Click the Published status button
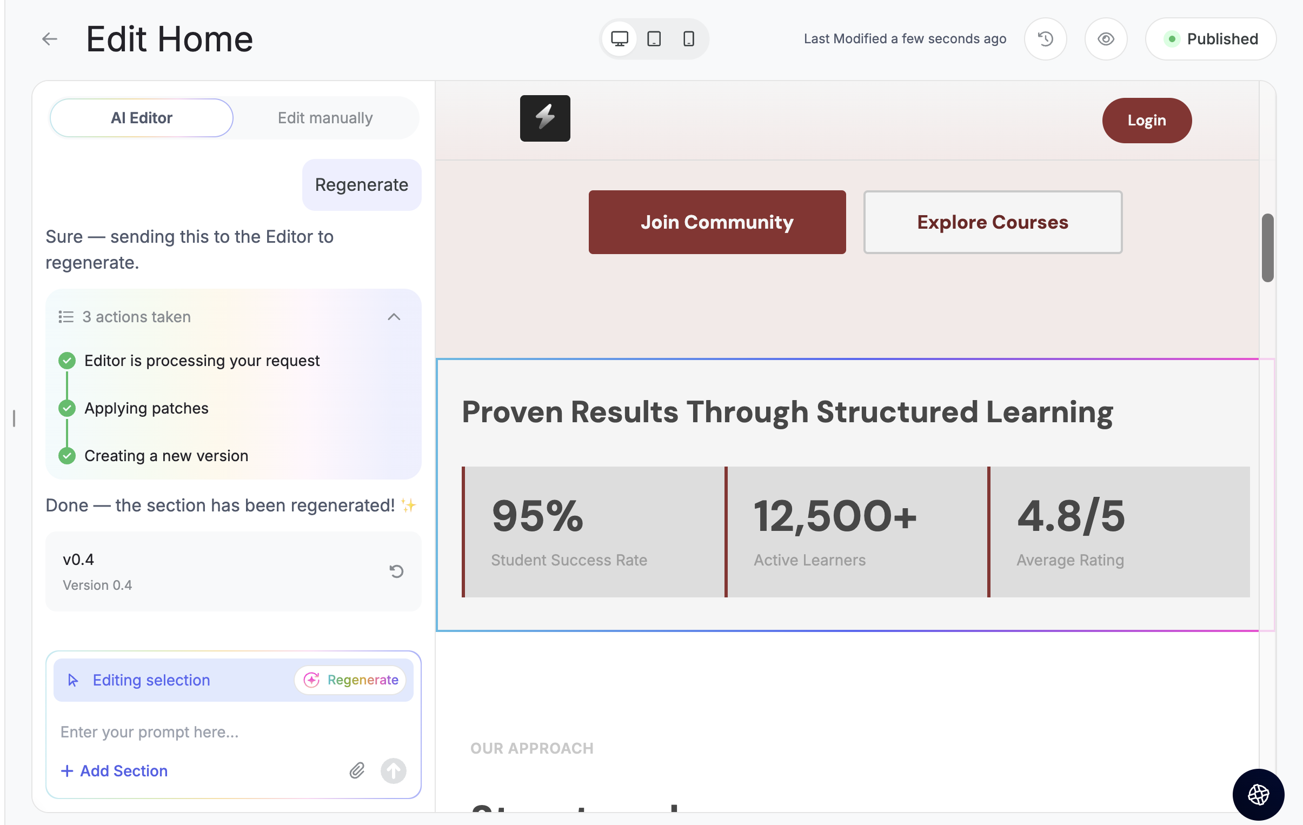Image resolution: width=1303 pixels, height=825 pixels. 1211,39
